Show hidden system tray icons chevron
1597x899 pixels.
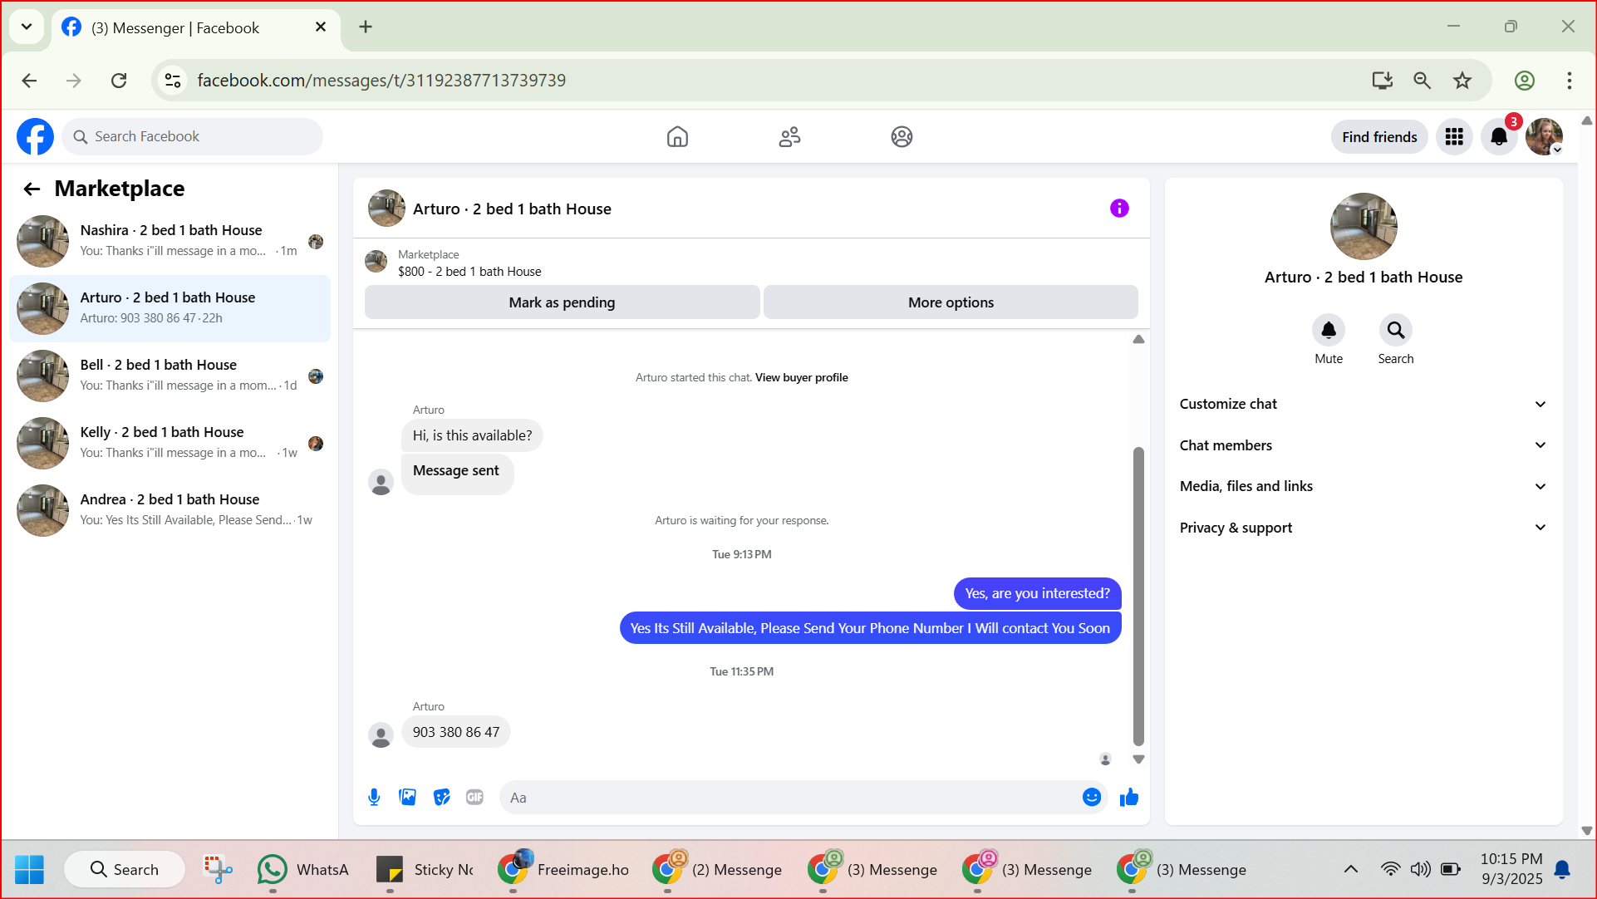coord(1351,869)
